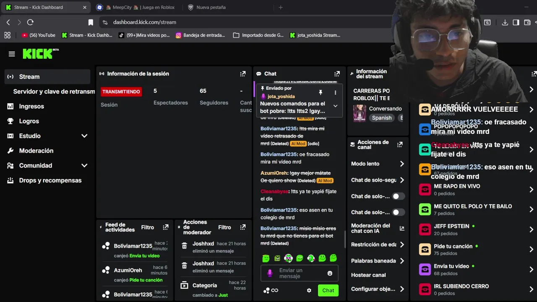Screen dimensions: 537x302
Task: Click the TRANSMITIENDO status badge
Action: coord(121,91)
